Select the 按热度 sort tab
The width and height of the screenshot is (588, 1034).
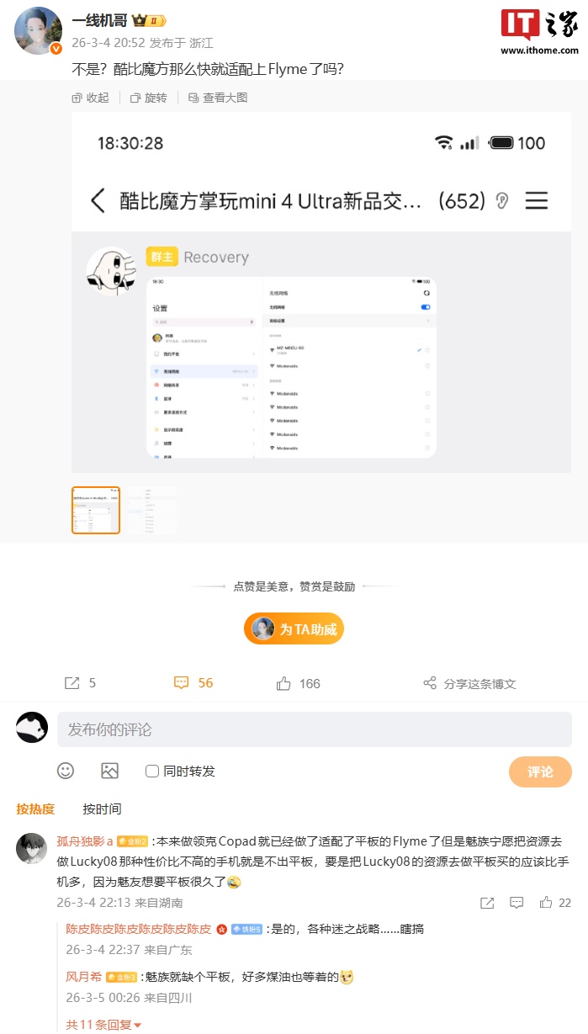click(35, 809)
